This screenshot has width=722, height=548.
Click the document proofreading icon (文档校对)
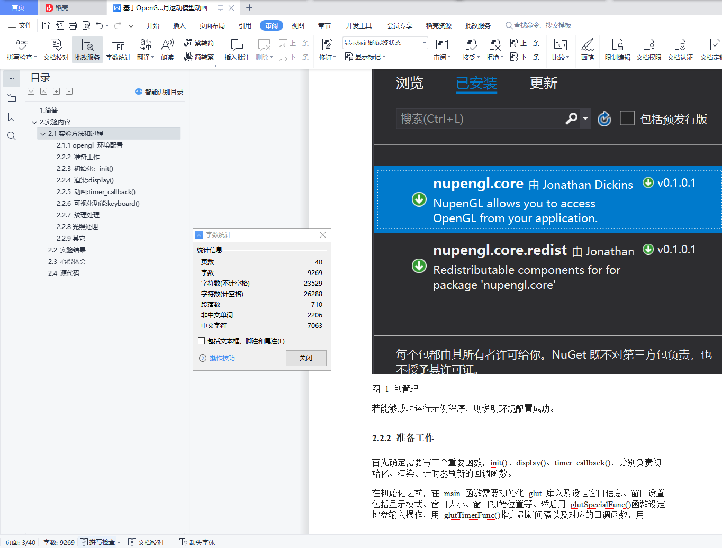tap(56, 50)
